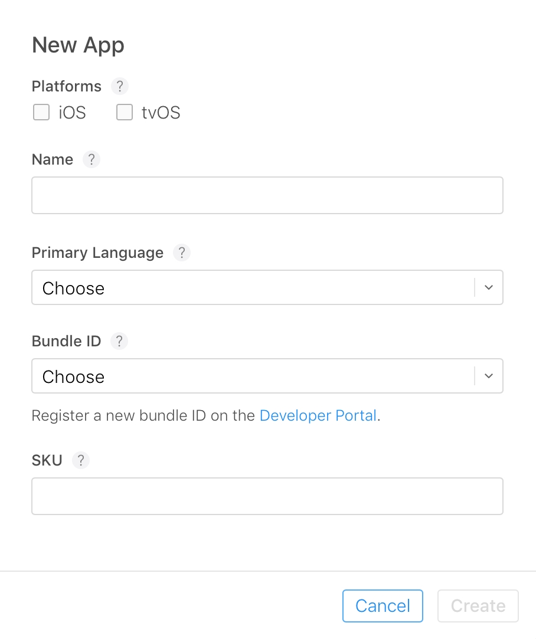The height and width of the screenshot is (639, 536).
Task: Open the Primary Language help icon
Action: tap(181, 253)
